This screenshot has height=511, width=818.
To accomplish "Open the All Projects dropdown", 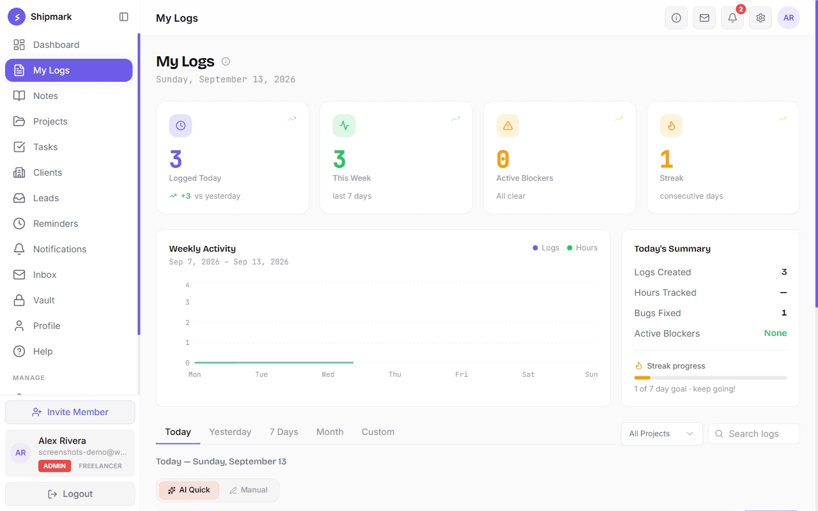I will click(x=661, y=434).
